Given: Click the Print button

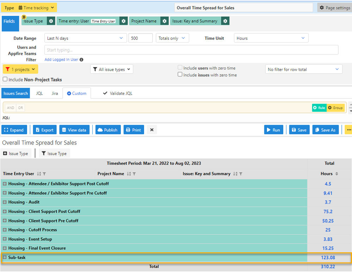Looking at the screenshot, I should click(x=134, y=130).
